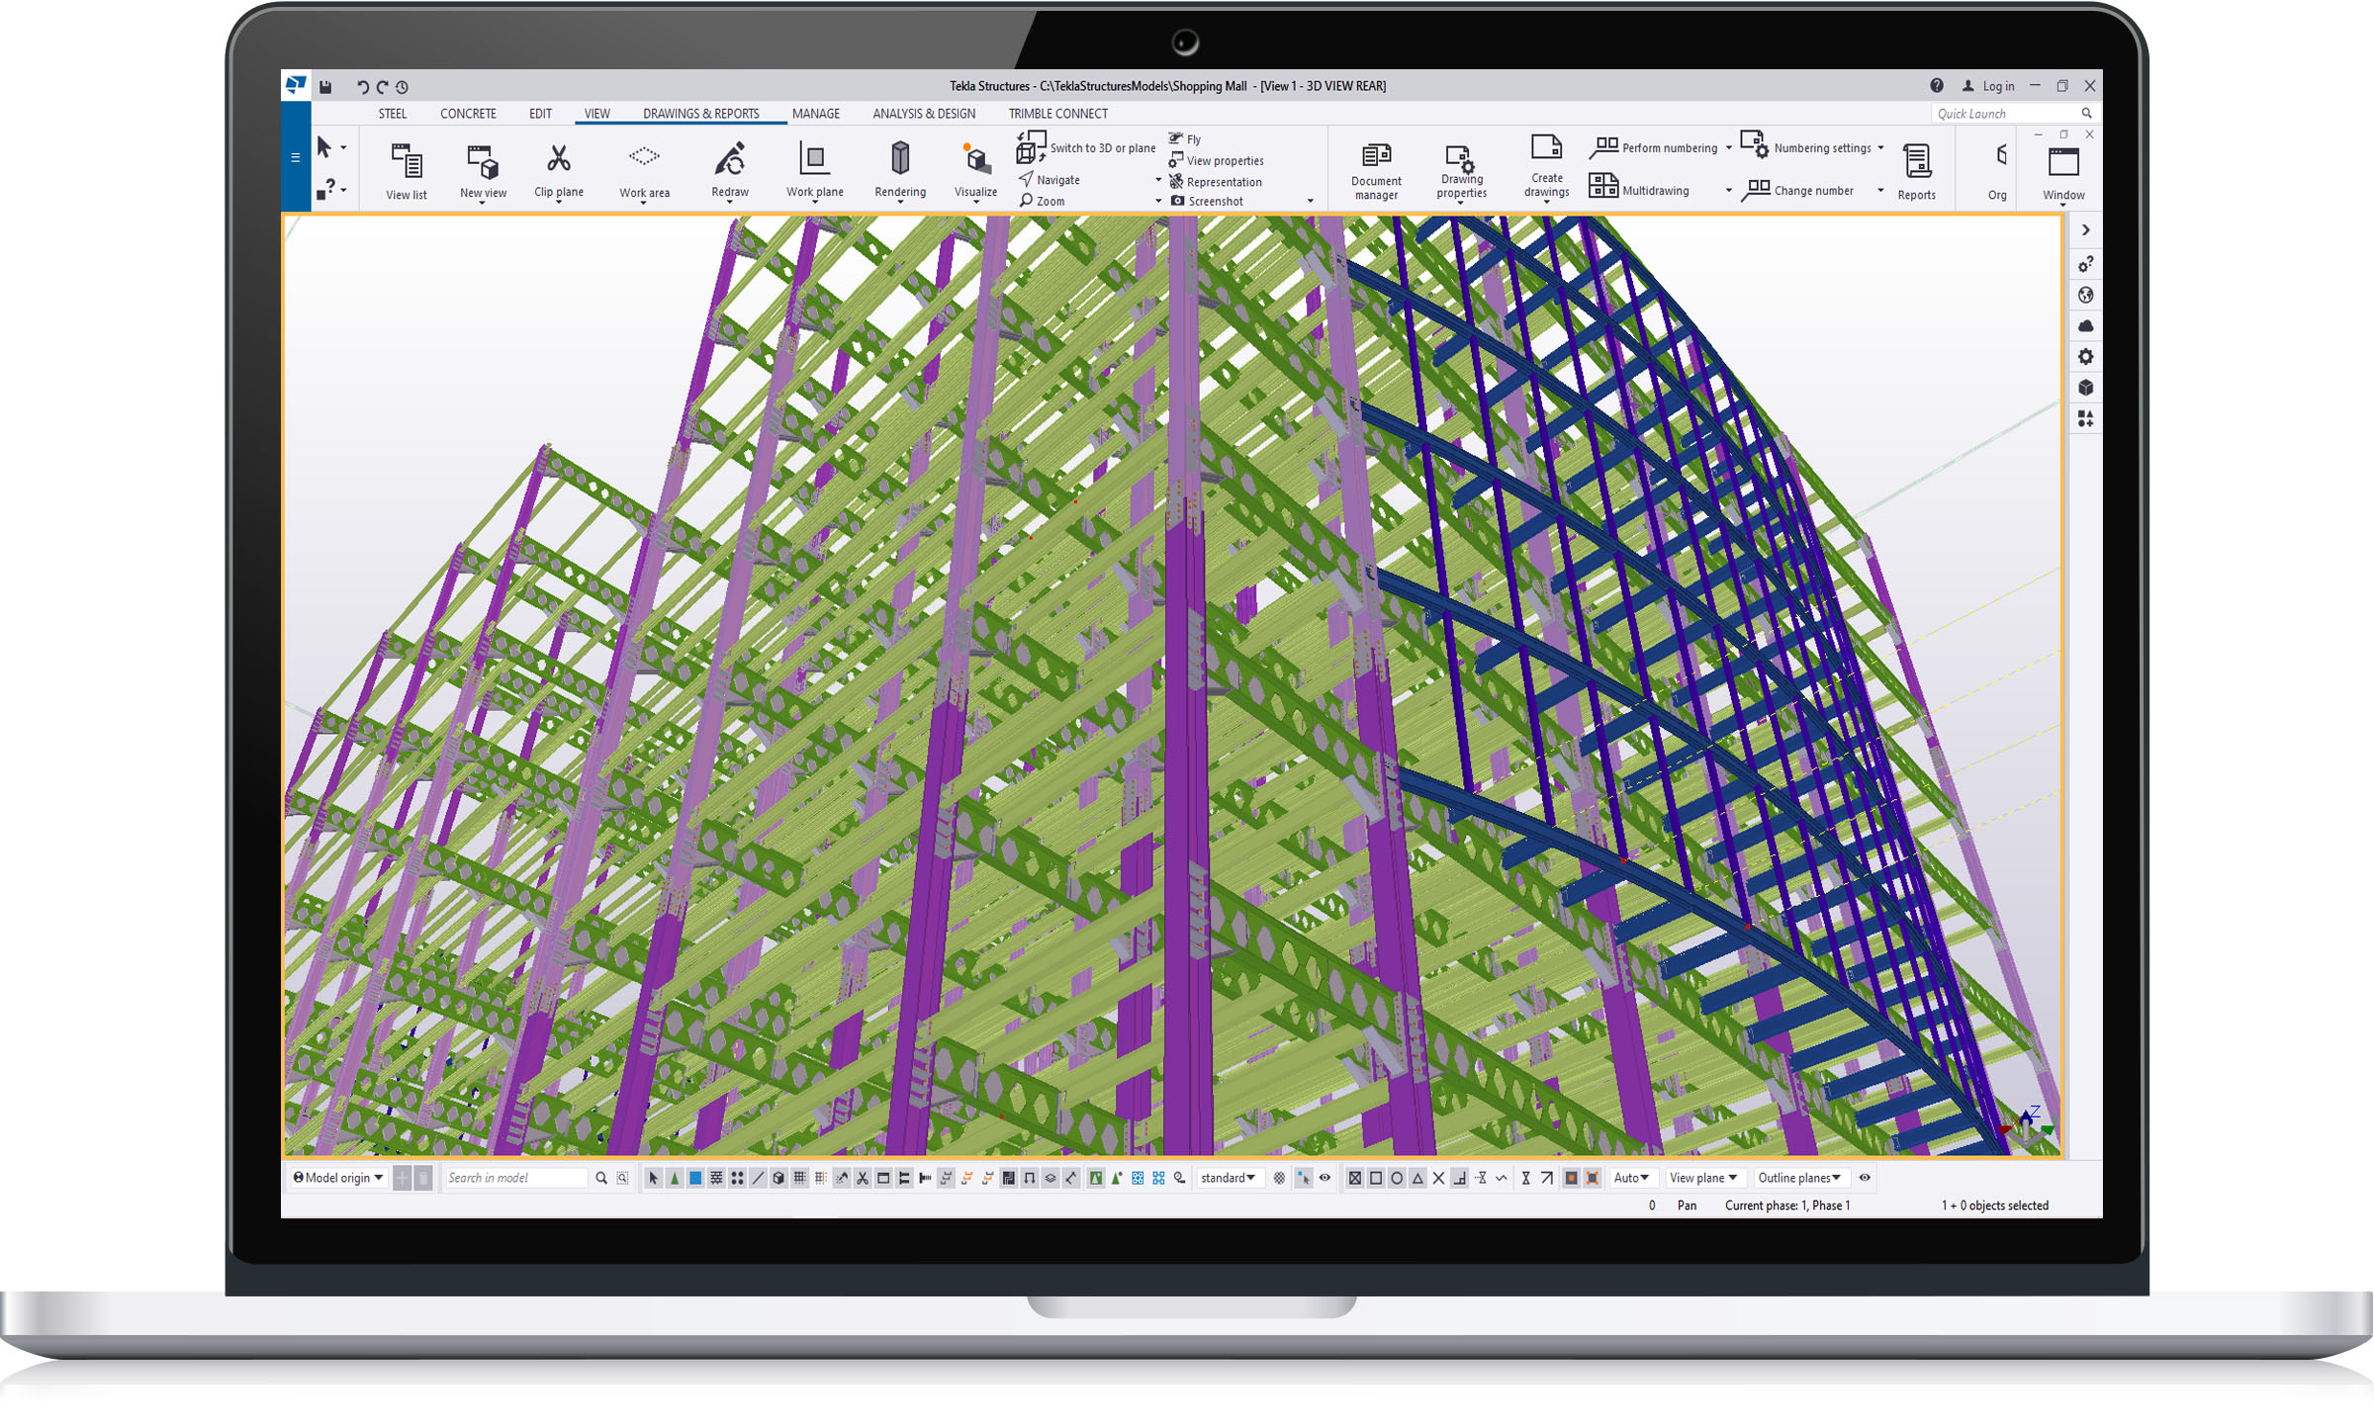The image size is (2374, 1428).
Task: Expand the View plane dropdown
Action: tap(1702, 1178)
